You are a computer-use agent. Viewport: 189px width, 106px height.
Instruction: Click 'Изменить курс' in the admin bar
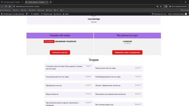47,14
